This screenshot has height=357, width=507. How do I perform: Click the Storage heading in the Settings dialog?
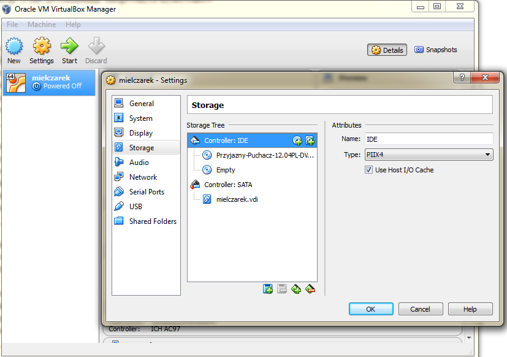click(x=208, y=105)
